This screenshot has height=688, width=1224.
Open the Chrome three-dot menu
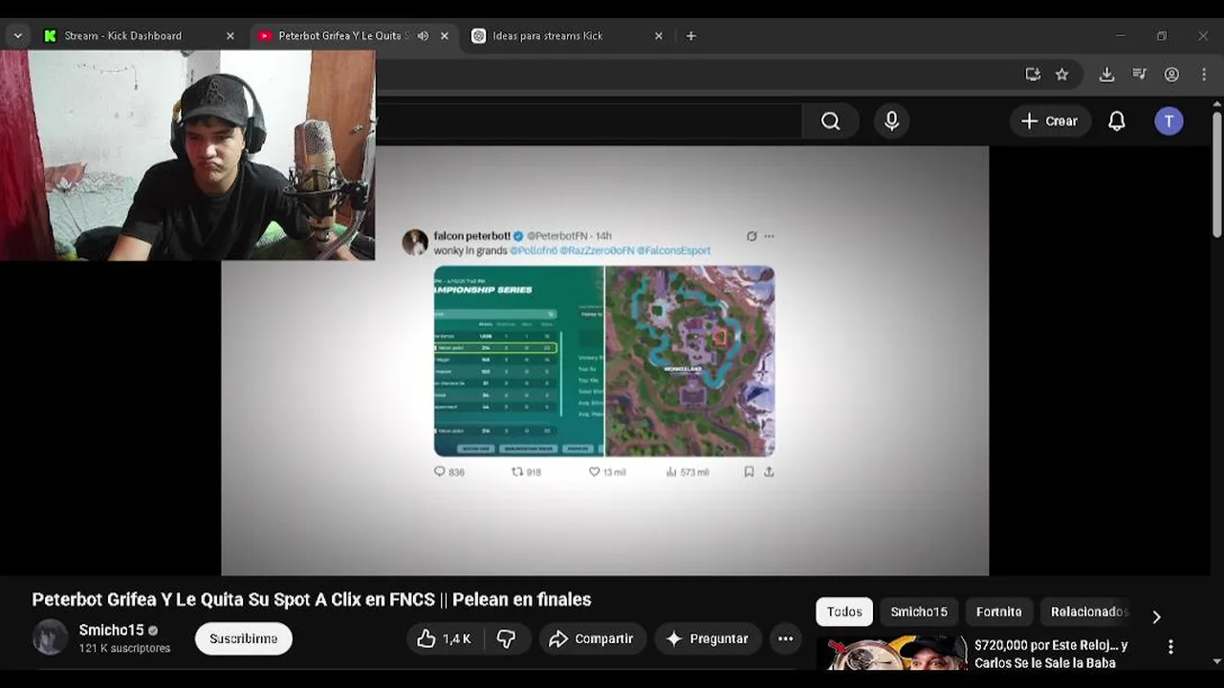click(x=1203, y=74)
